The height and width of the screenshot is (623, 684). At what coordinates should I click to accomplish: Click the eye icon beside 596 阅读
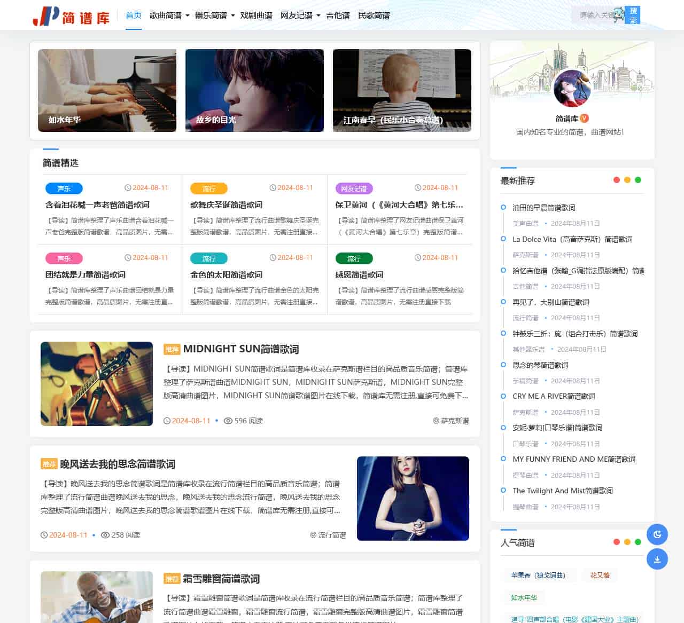click(228, 421)
